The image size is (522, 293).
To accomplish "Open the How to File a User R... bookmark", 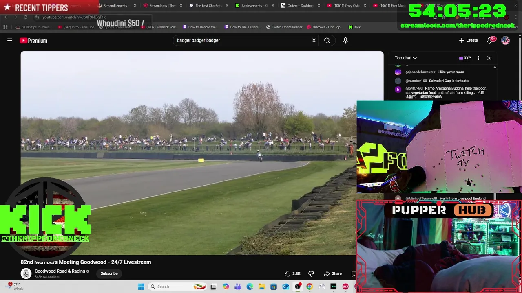I will click(x=243, y=27).
